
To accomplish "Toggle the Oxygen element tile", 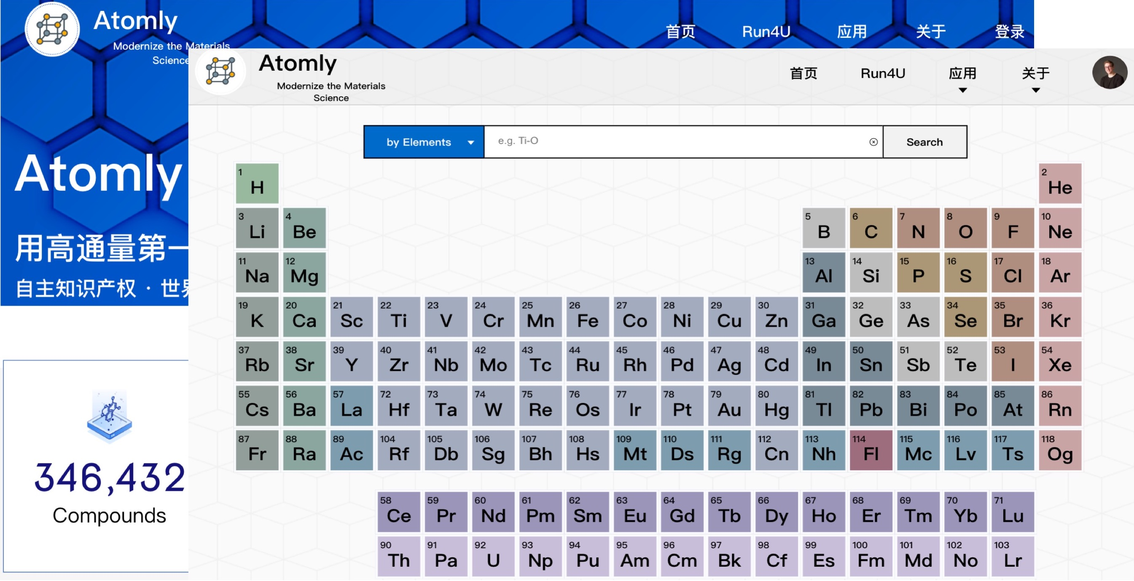I will 965,228.
